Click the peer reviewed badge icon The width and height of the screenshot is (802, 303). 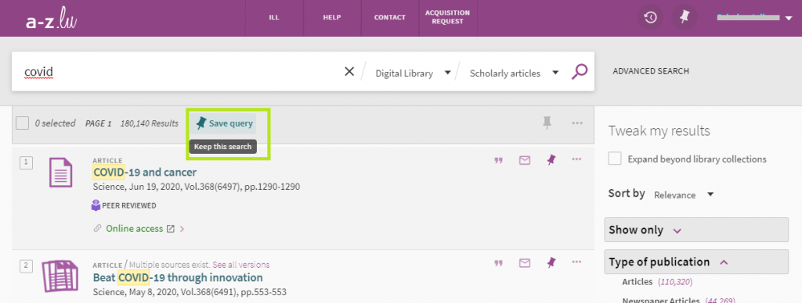[x=96, y=205]
